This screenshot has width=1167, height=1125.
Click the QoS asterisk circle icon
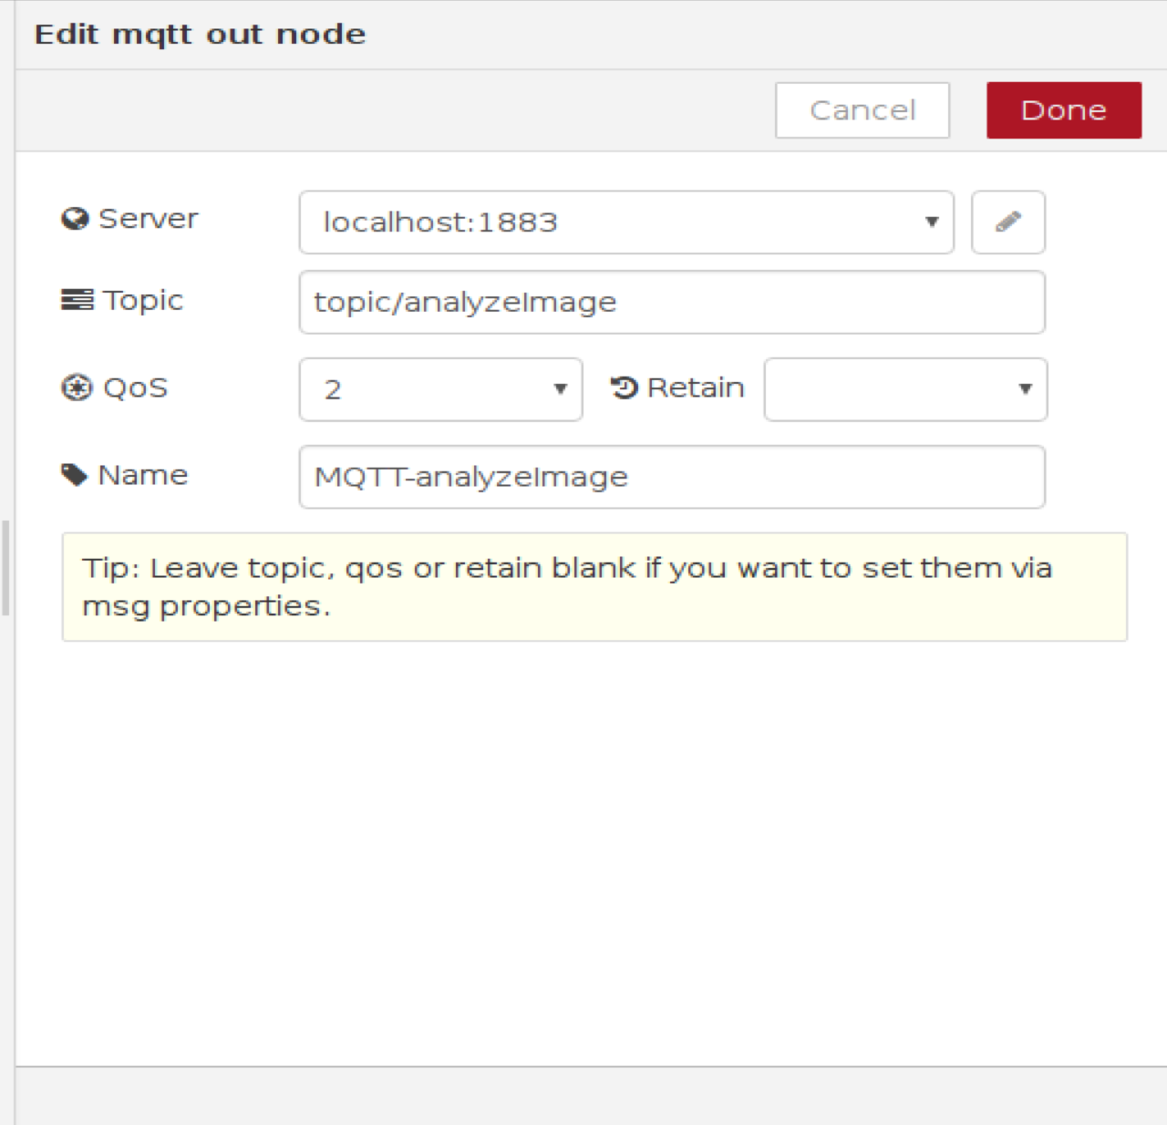coord(77,387)
